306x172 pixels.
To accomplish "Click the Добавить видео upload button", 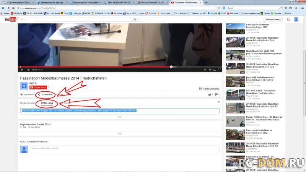I will [x=273, y=19].
